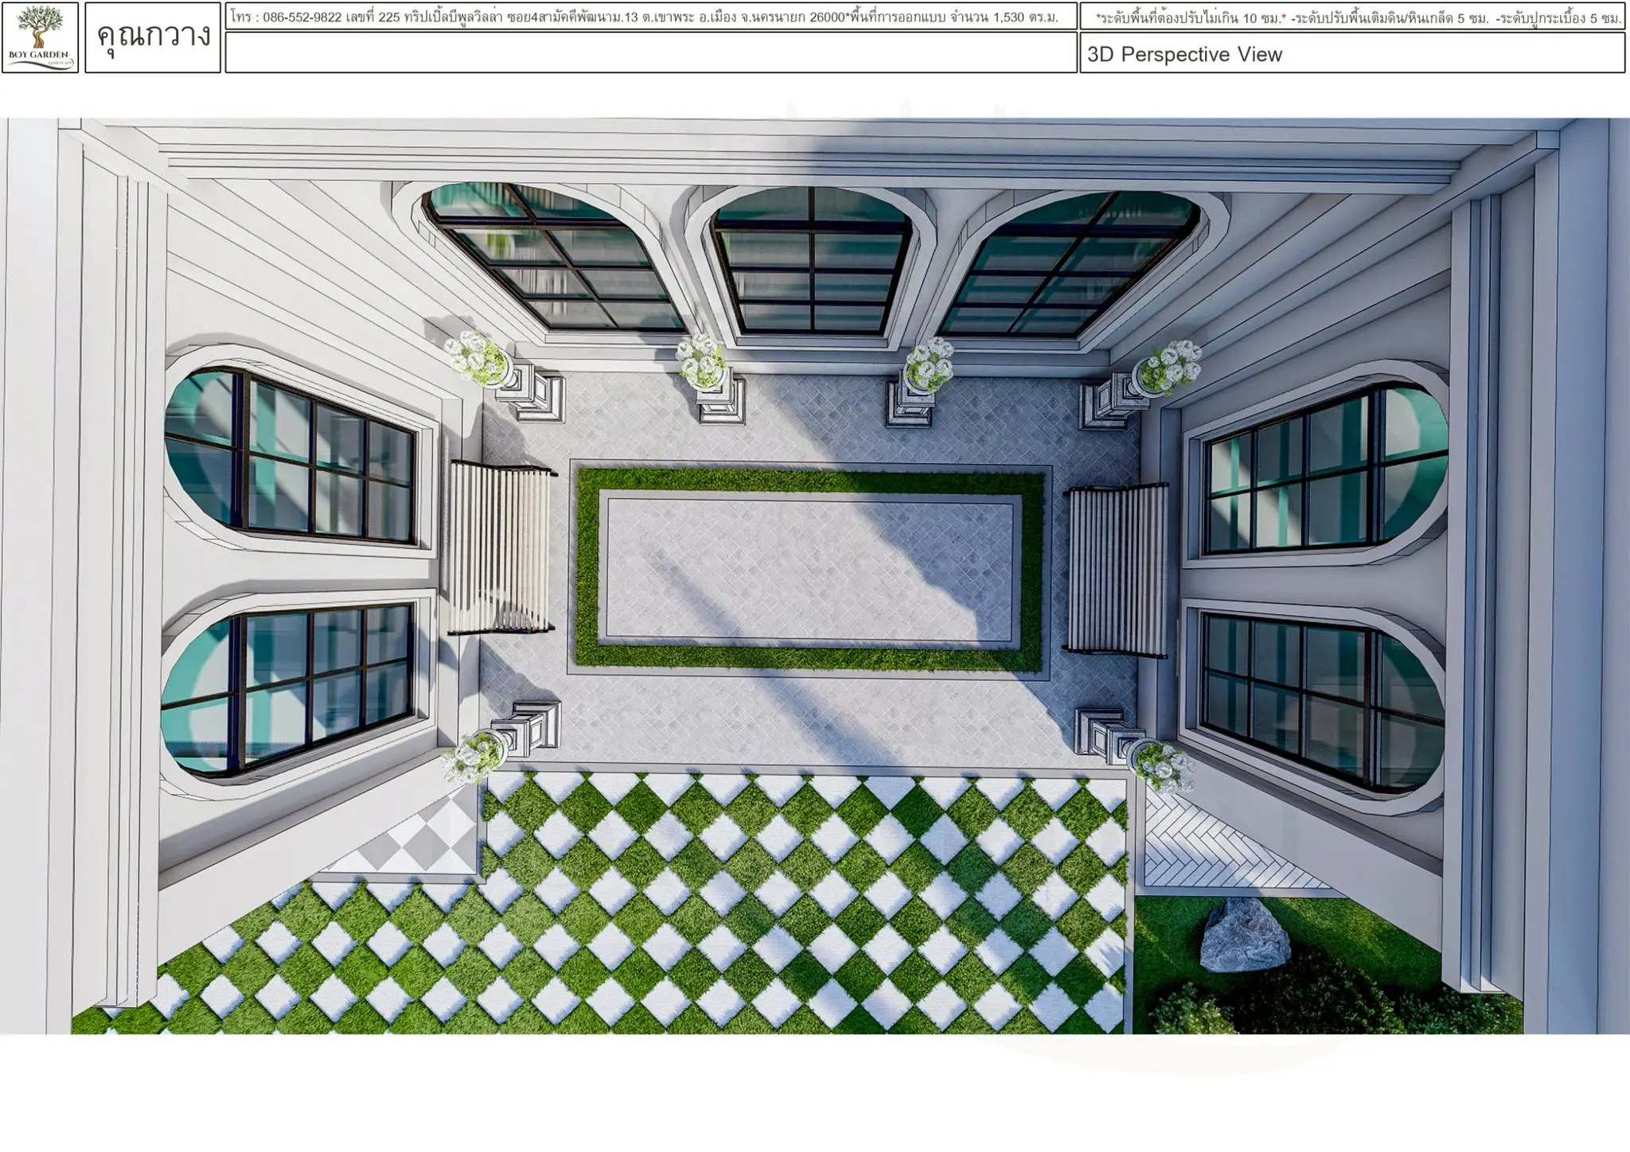This screenshot has height=1152, width=1630.
Task: Click the paved center inside the hedge
Action: pos(809,569)
